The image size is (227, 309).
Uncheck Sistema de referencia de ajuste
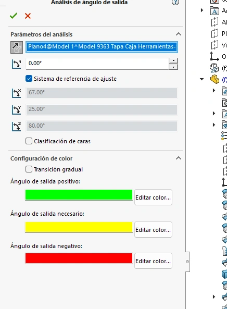point(29,79)
